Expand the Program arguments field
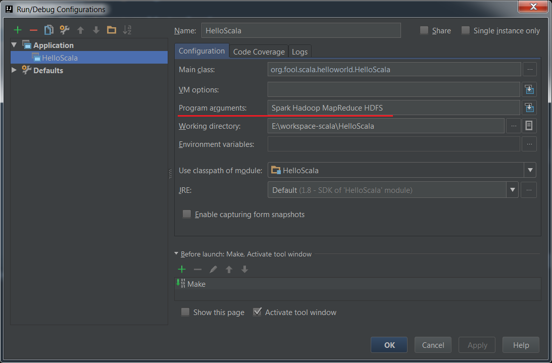The height and width of the screenshot is (363, 552). click(529, 108)
